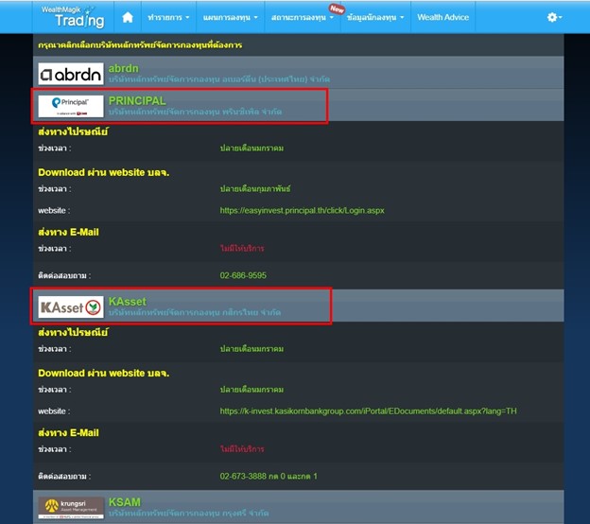The height and width of the screenshot is (524, 590).
Task: Collapse the PRINCIPAL company section
Action: click(299, 106)
